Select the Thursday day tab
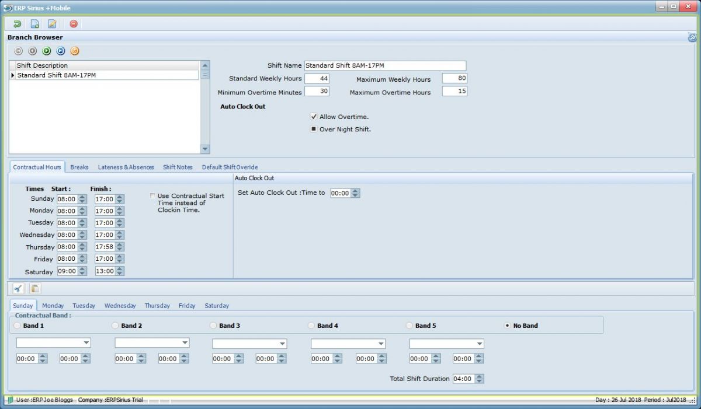Image resolution: width=701 pixels, height=409 pixels. [157, 306]
